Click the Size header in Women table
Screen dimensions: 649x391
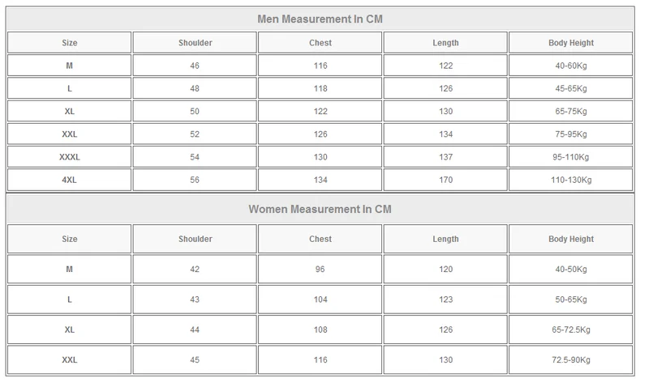(x=70, y=239)
